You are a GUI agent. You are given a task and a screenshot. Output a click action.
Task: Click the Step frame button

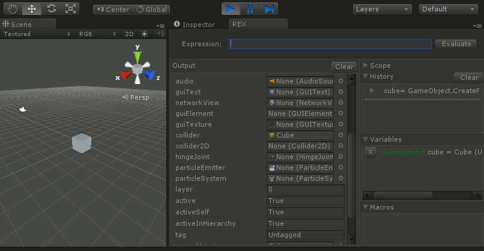[268, 8]
